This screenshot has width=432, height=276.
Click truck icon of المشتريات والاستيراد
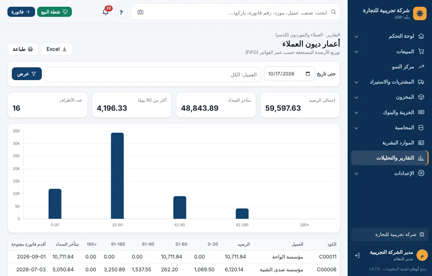(421, 82)
